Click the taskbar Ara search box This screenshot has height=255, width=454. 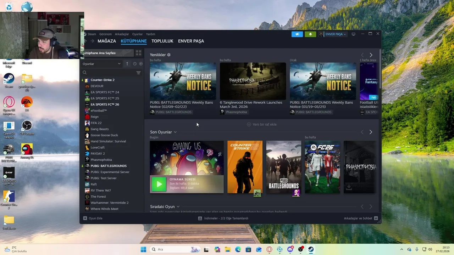tap(175, 249)
